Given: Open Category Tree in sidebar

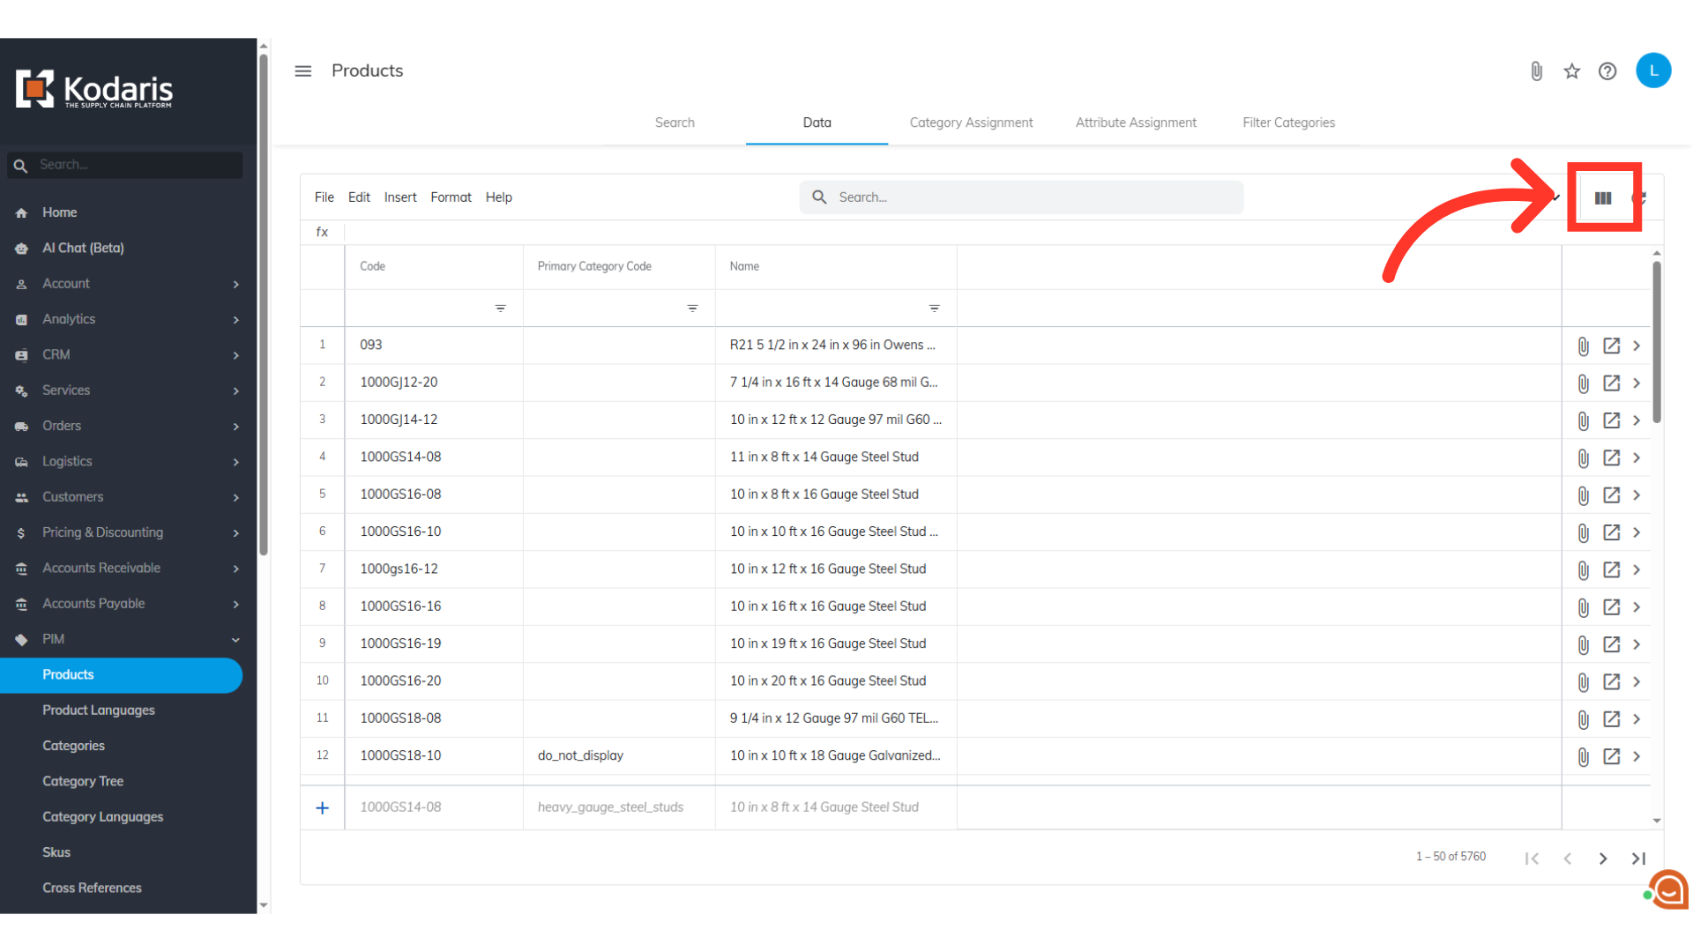Looking at the screenshot, I should coord(83,781).
